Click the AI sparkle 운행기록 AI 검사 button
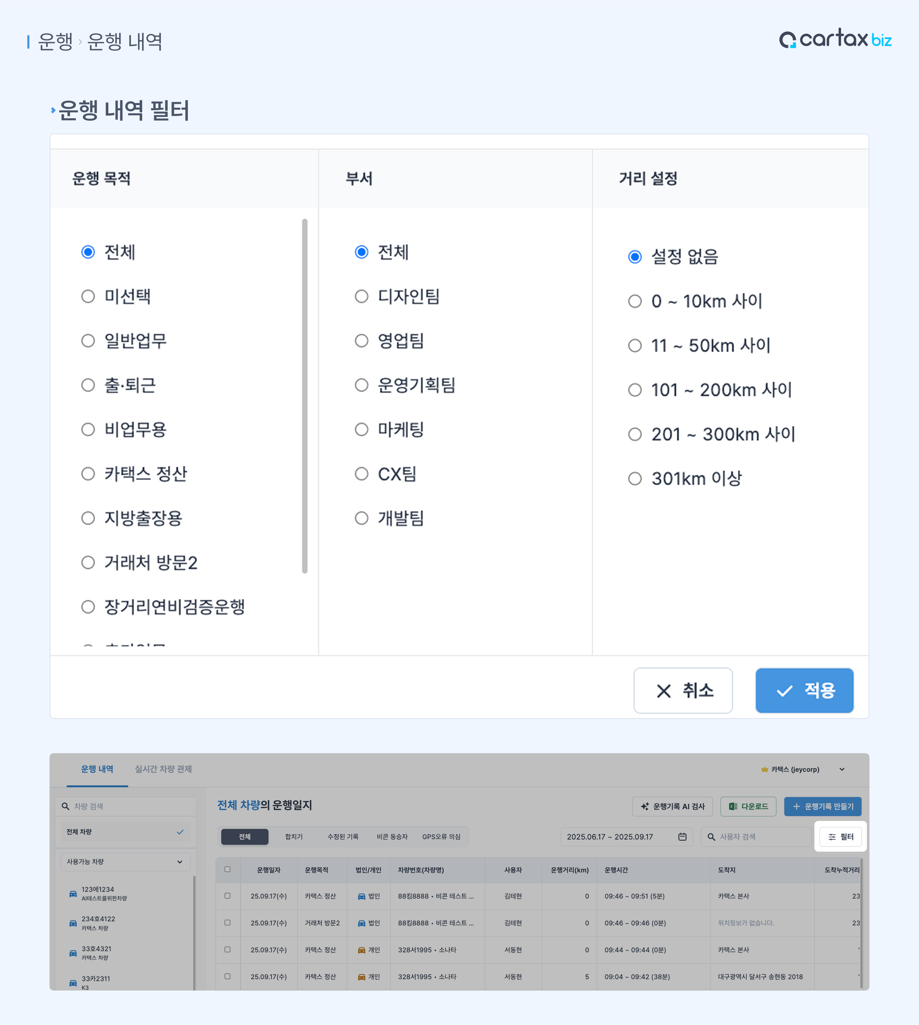919x1025 pixels. pos(672,806)
